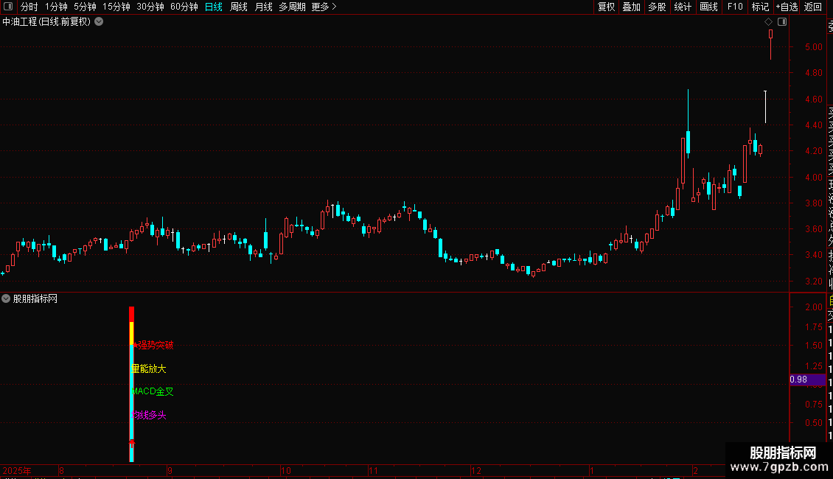Open dropdown next to 中油工程 title
The width and height of the screenshot is (833, 479).
tap(99, 22)
